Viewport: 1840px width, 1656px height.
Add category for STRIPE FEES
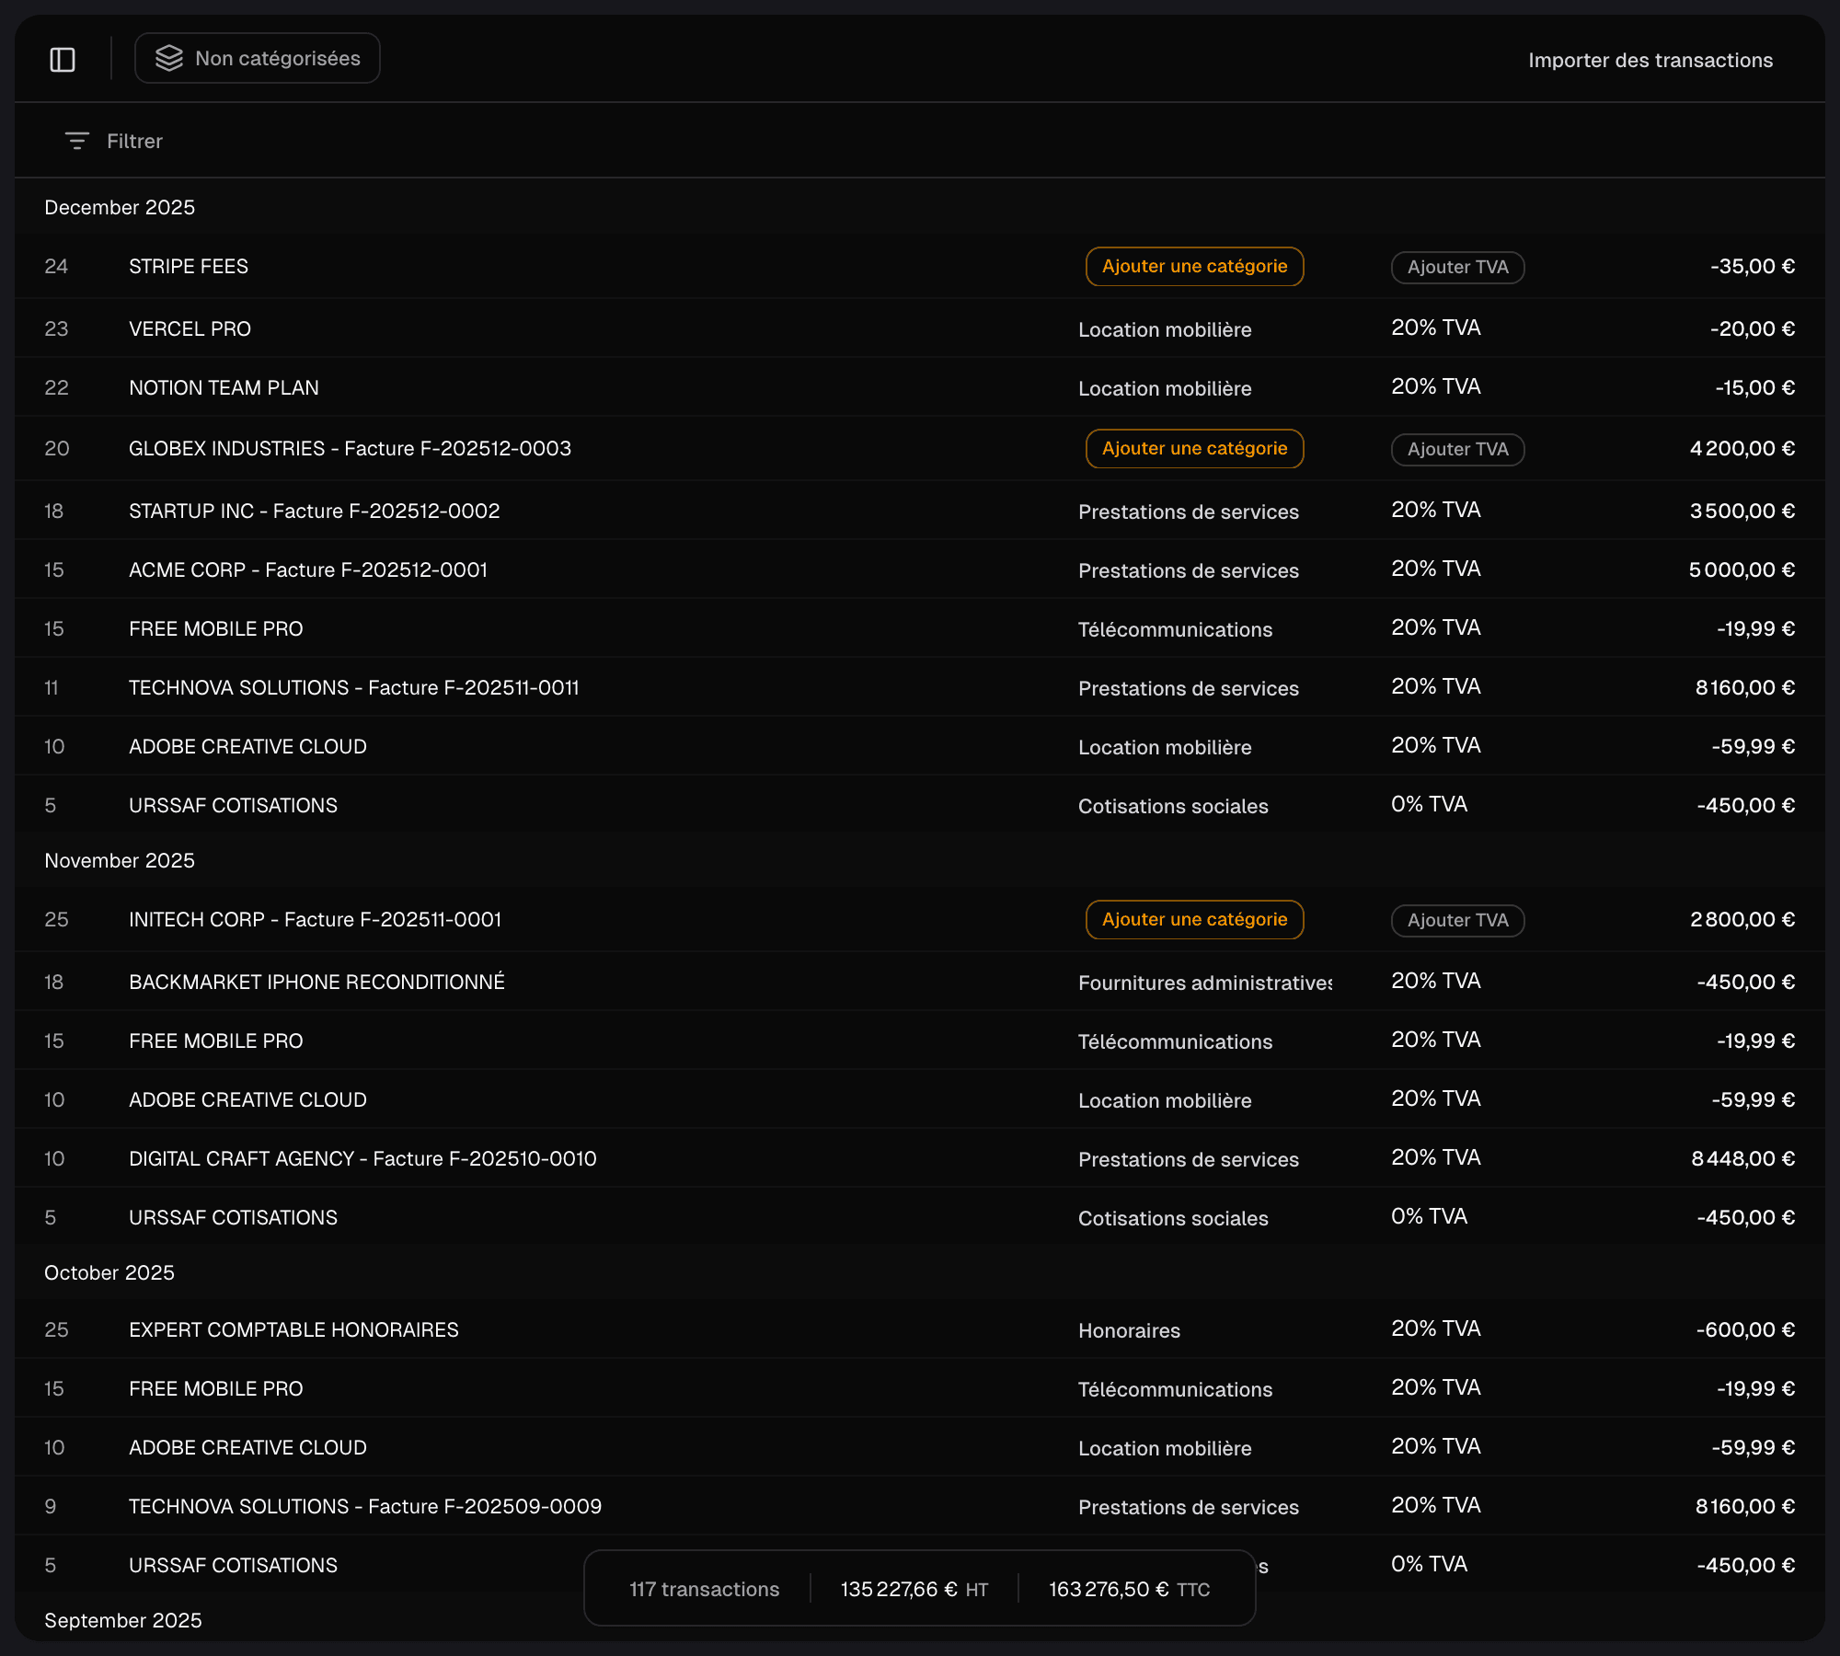[1194, 266]
